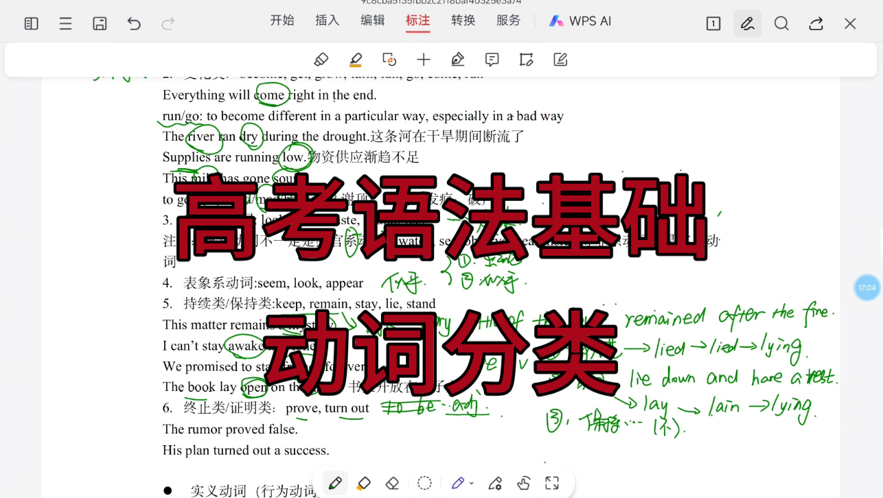This screenshot has width=883, height=498.
Task: Pick the lasso selection tool
Action: click(x=424, y=483)
